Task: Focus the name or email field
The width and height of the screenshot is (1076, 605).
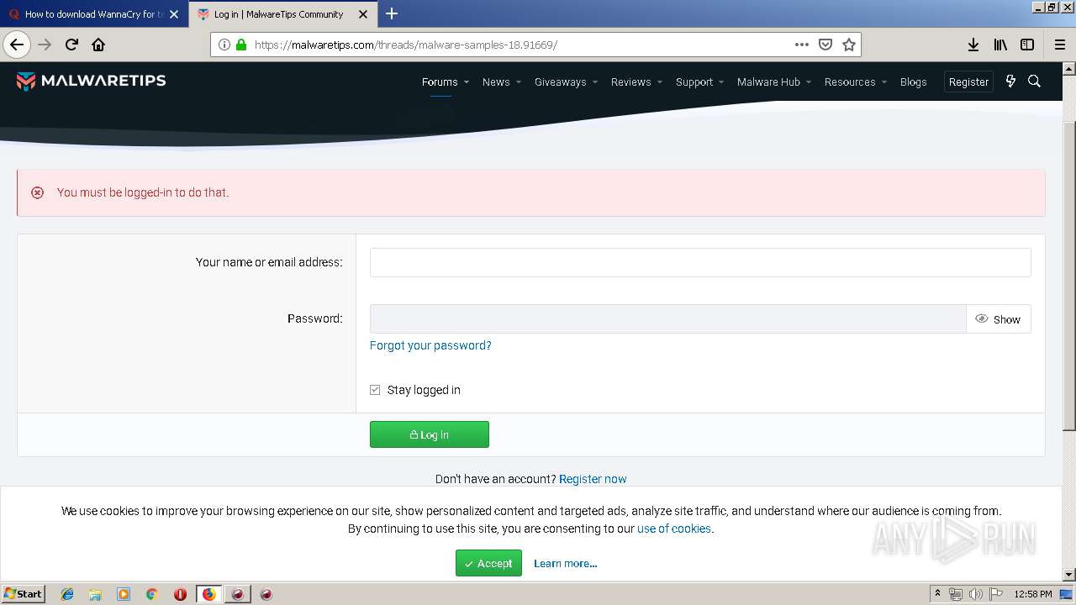Action: [700, 262]
